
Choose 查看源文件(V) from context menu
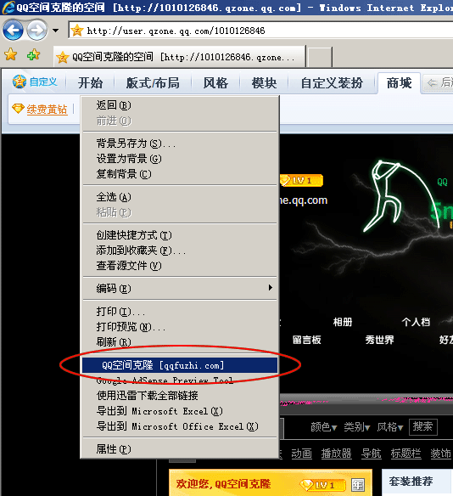[180, 266]
